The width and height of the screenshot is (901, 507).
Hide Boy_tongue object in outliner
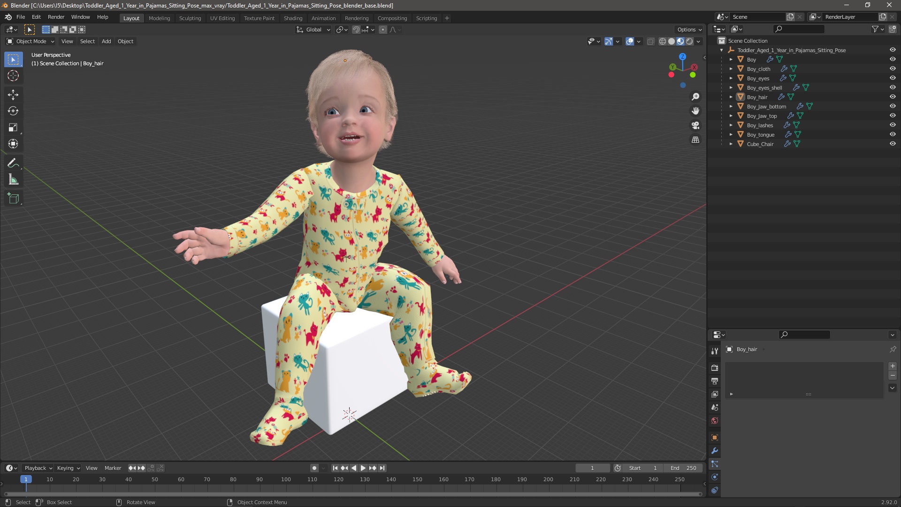tap(893, 134)
